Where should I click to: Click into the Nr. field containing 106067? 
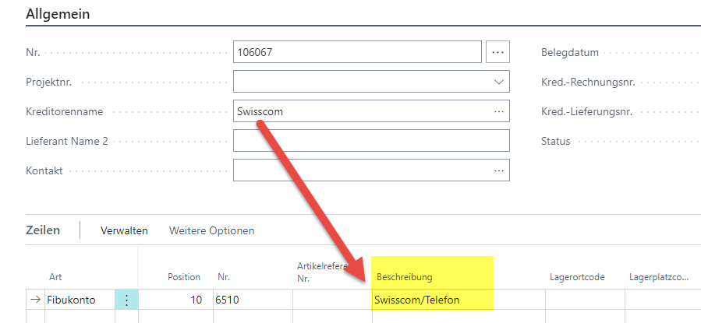click(357, 52)
